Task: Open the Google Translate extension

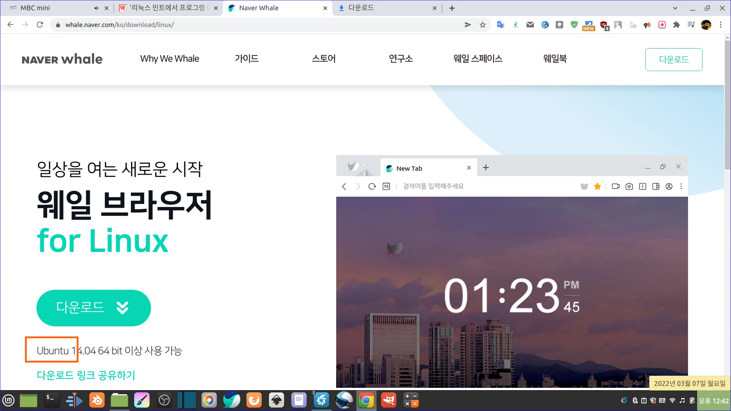Action: point(501,25)
